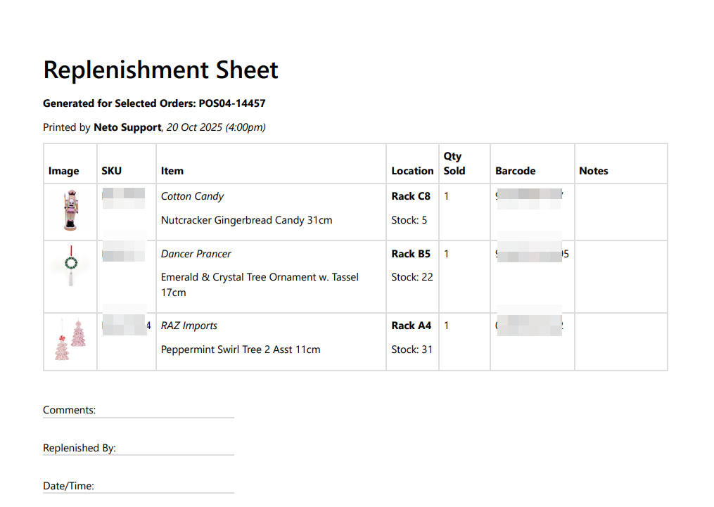Select the Cotton Candy brand name
This screenshot has width=714, height=507.
coord(192,196)
